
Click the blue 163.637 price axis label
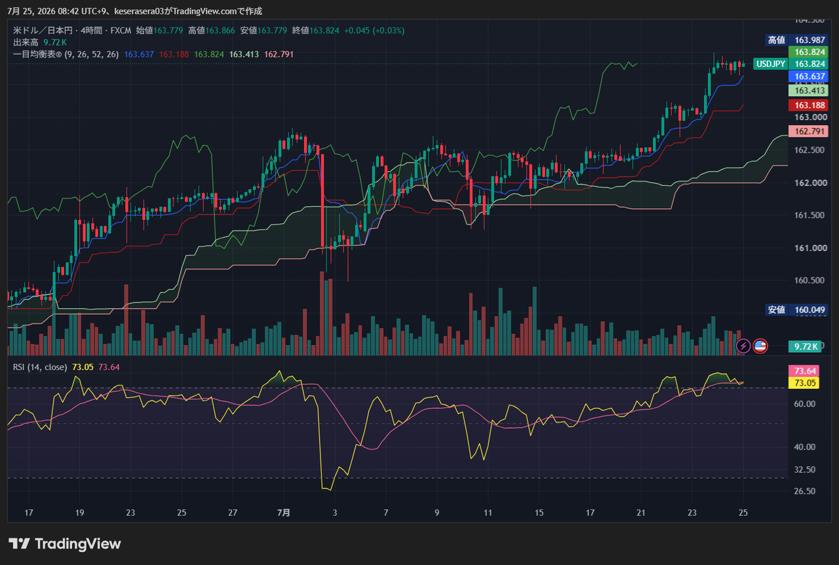(810, 76)
